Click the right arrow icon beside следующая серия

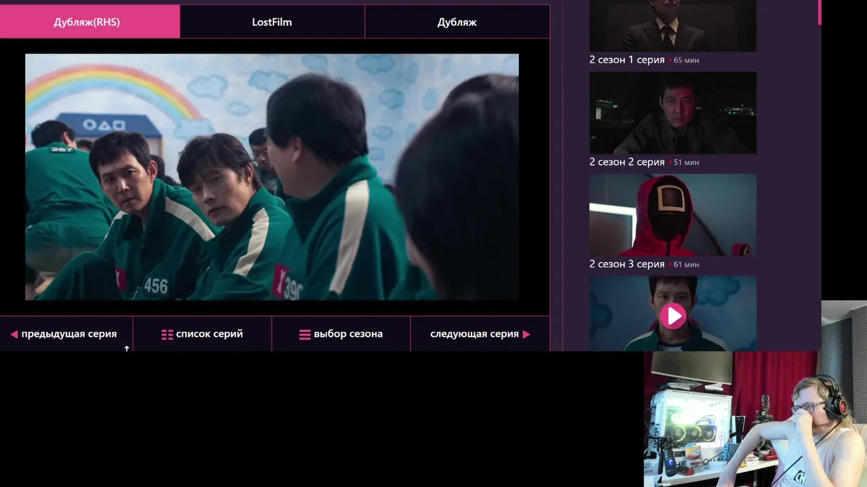point(526,334)
